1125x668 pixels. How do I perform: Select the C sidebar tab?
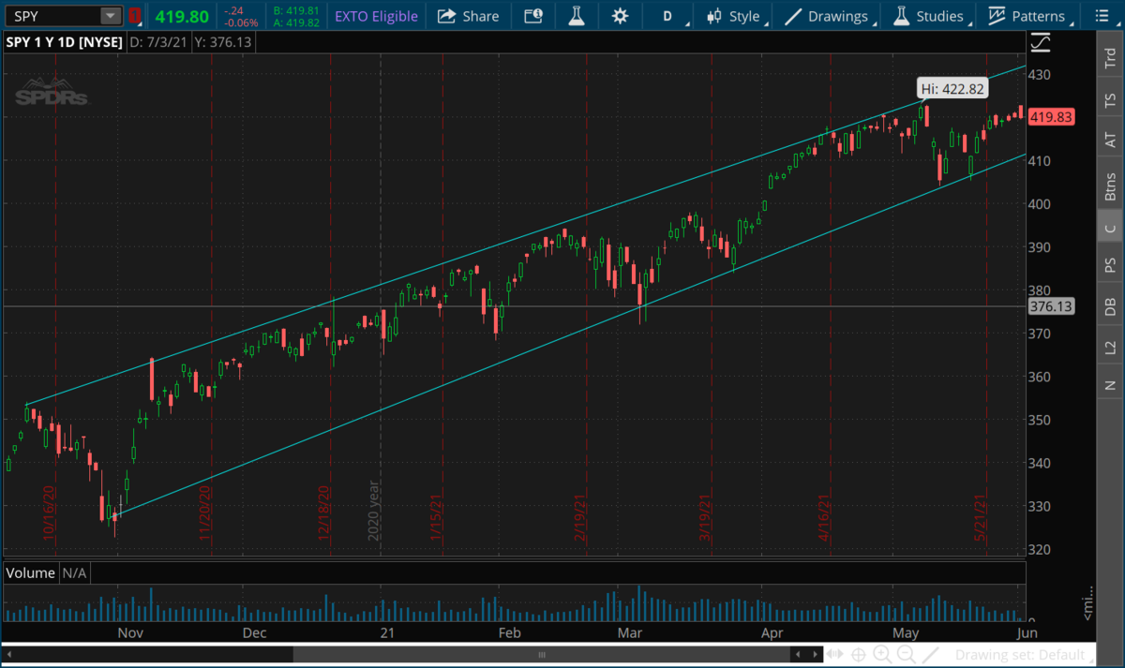pos(1110,228)
